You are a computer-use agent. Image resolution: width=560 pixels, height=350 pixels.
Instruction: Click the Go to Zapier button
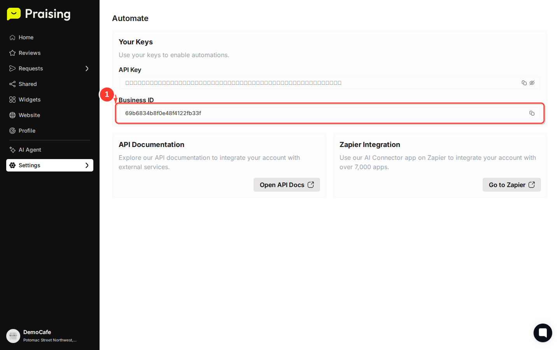tap(511, 185)
